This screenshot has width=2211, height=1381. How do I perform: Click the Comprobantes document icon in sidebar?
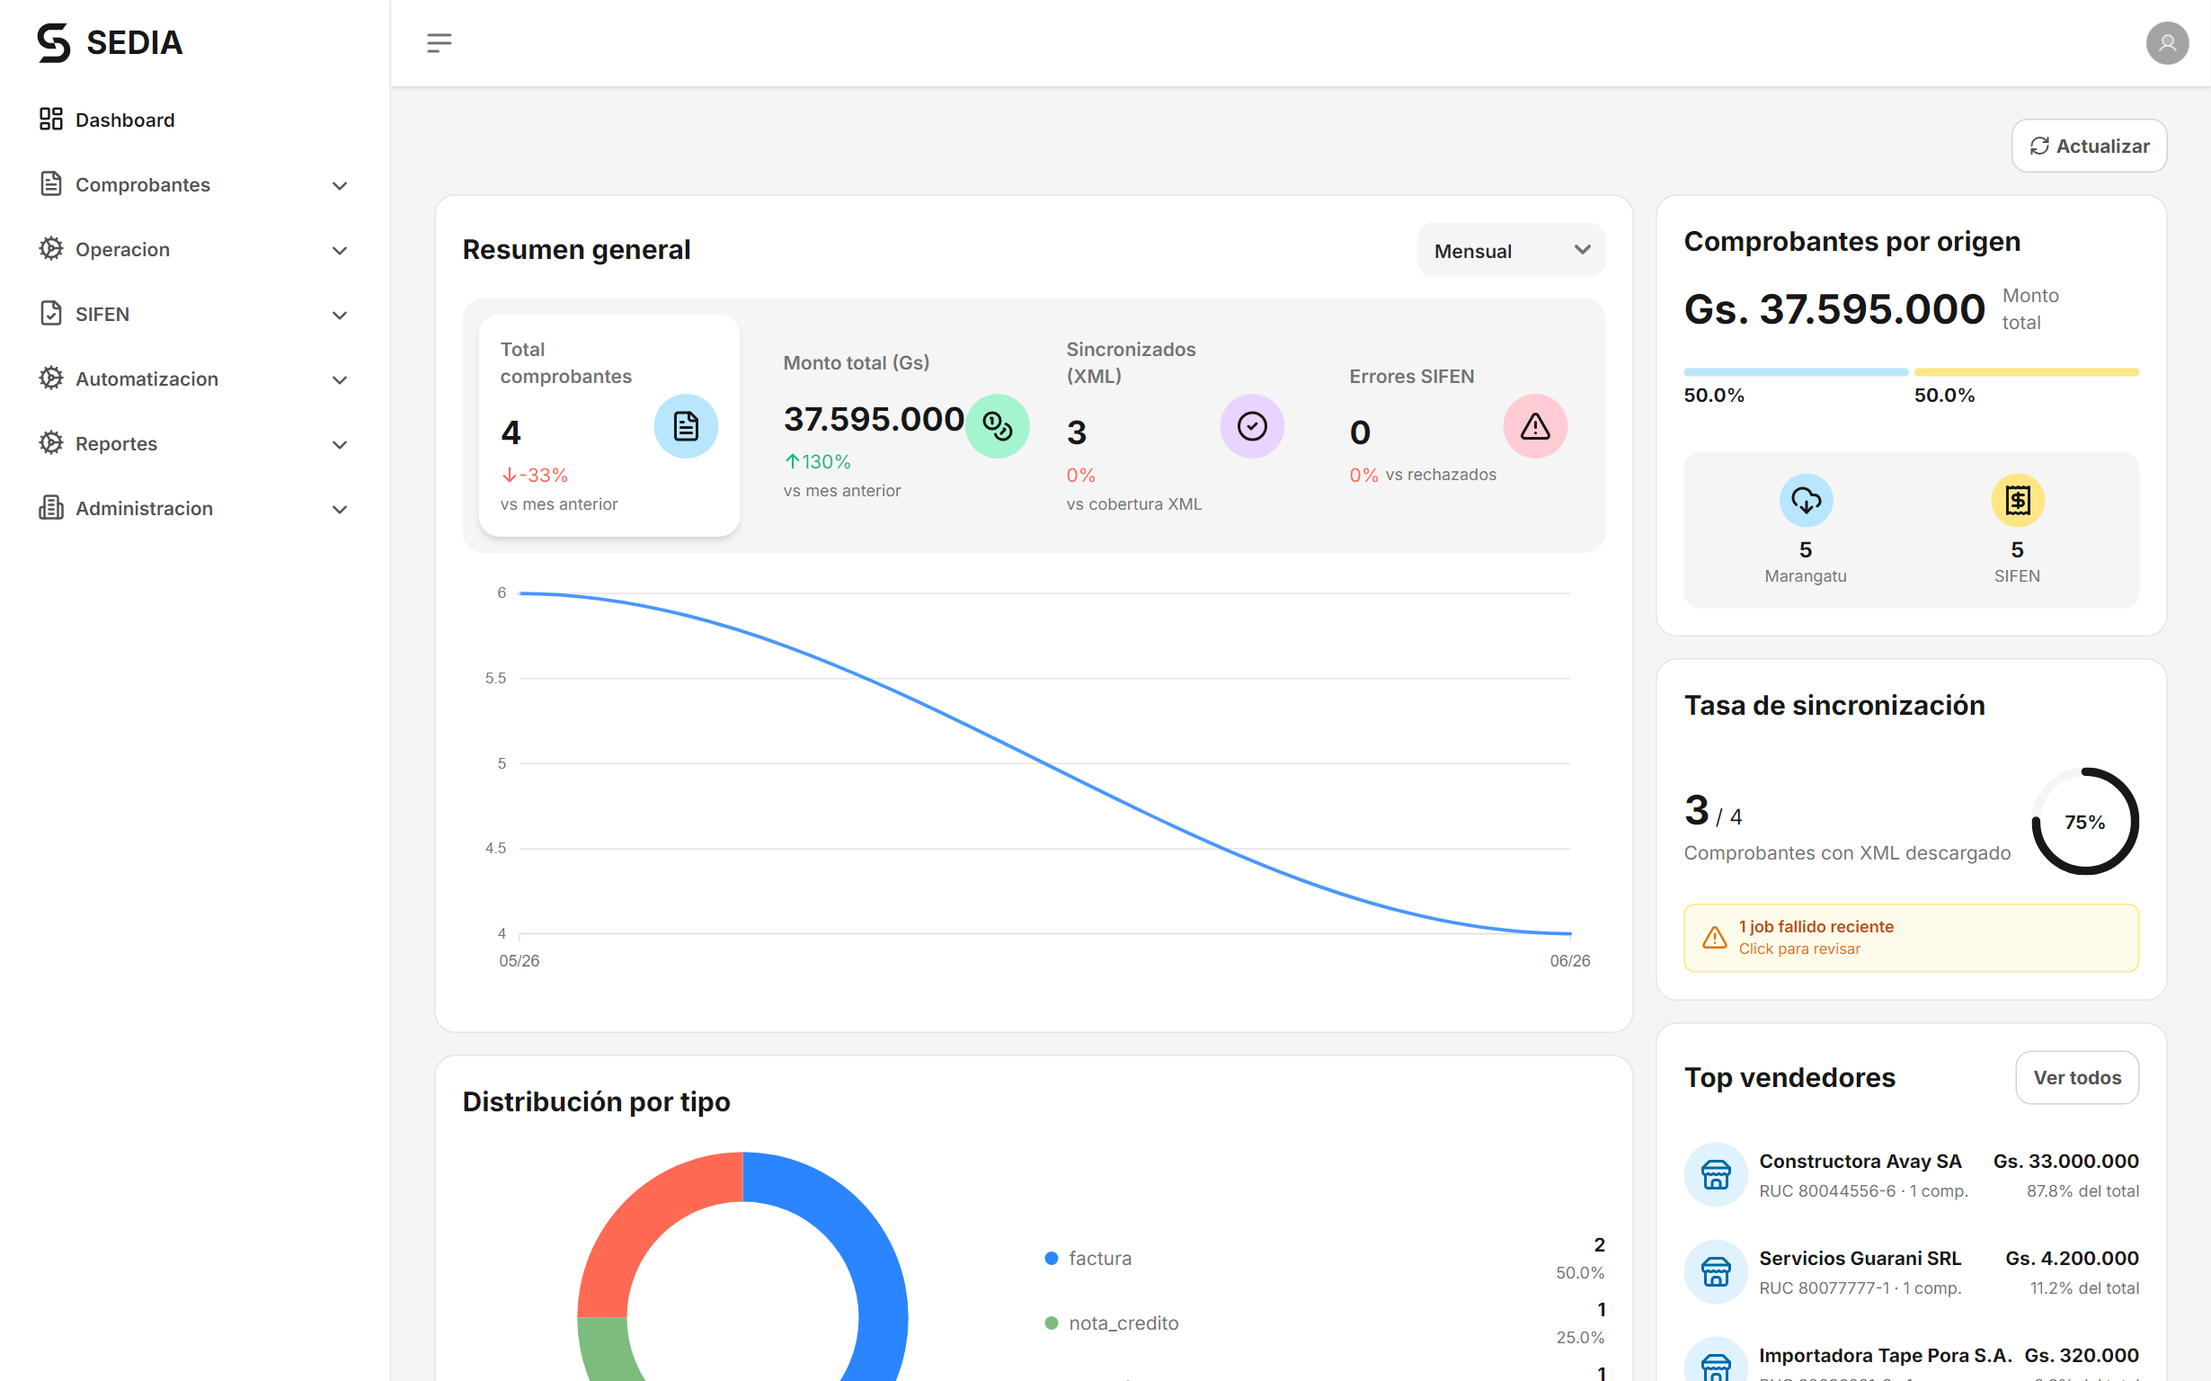click(51, 184)
